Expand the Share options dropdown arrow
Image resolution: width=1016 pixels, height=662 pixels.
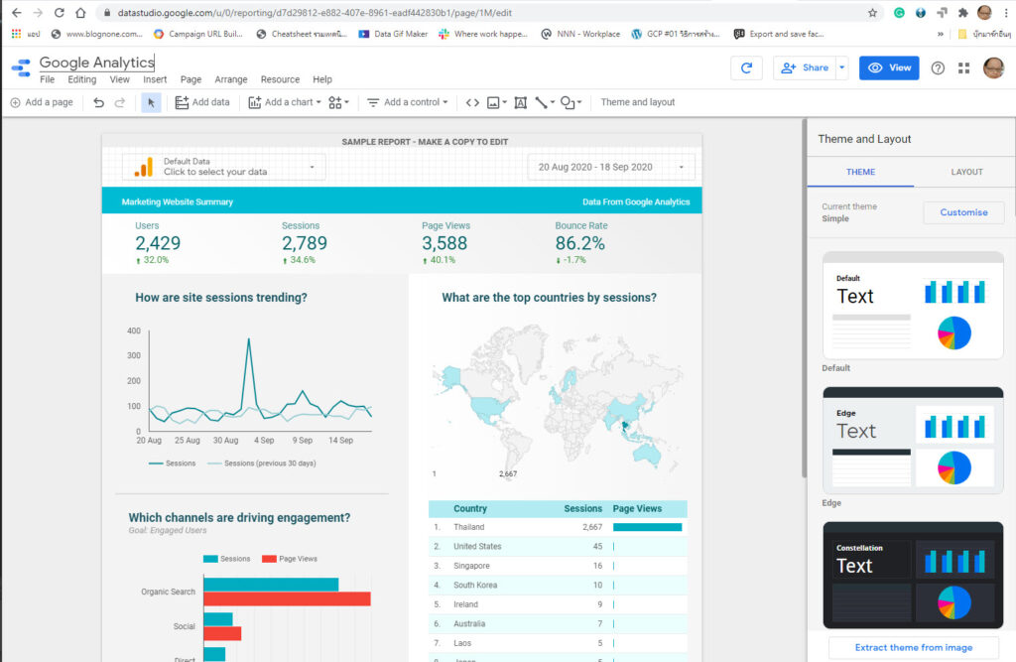[x=841, y=67]
